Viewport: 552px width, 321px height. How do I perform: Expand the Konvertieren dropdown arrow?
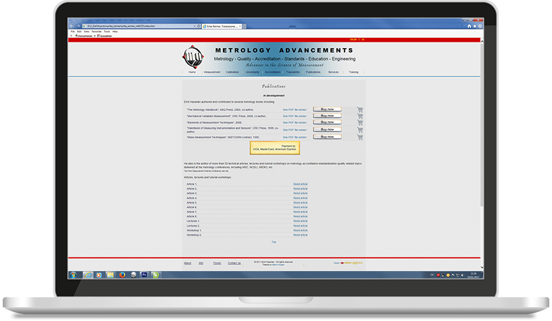tap(94, 36)
